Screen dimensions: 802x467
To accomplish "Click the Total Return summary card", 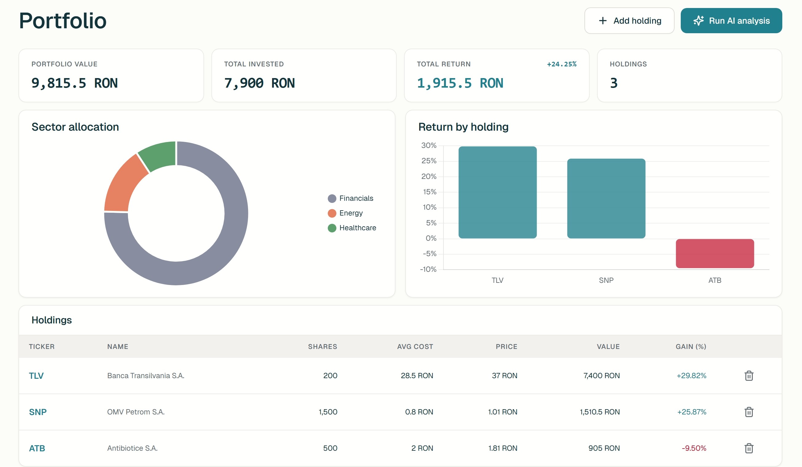I will pyautogui.click(x=496, y=75).
